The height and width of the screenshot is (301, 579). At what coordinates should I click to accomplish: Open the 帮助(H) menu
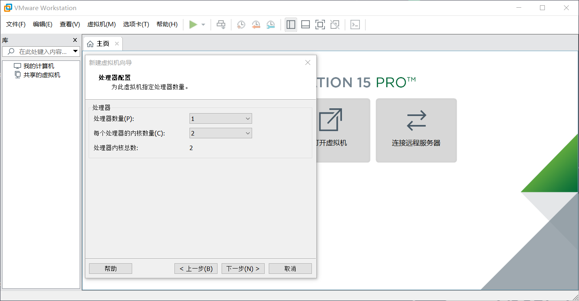(x=167, y=24)
